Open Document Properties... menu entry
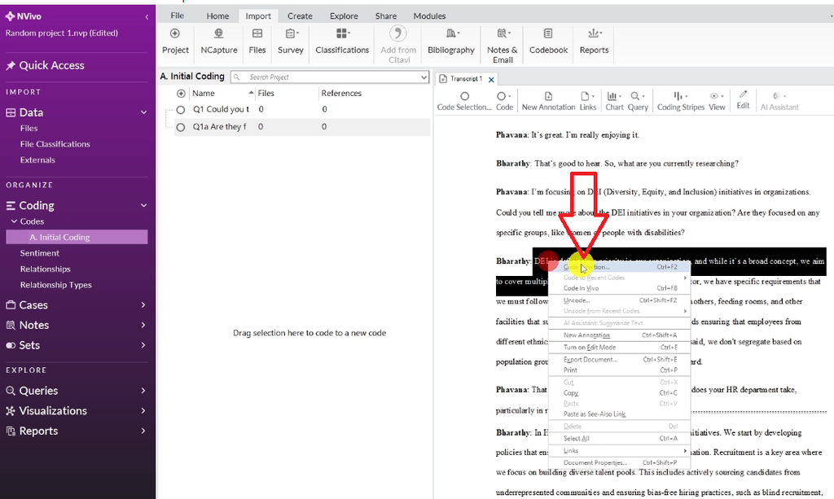Screen dimensions: 834x499 coord(619,463)
